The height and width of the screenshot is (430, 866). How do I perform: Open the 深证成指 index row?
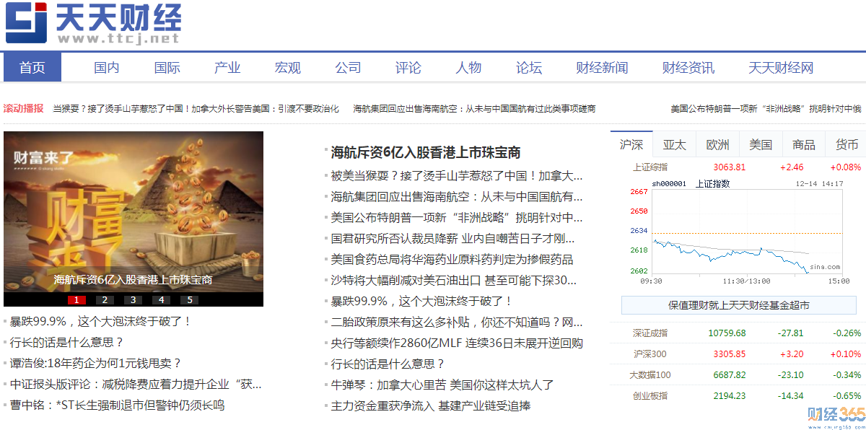click(737, 333)
